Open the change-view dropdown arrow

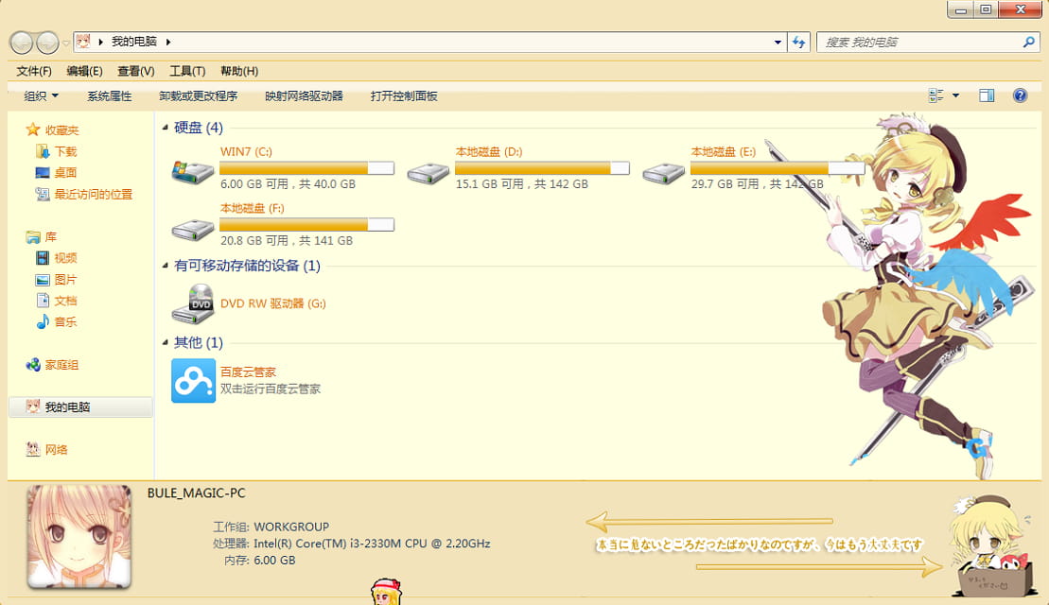point(954,95)
